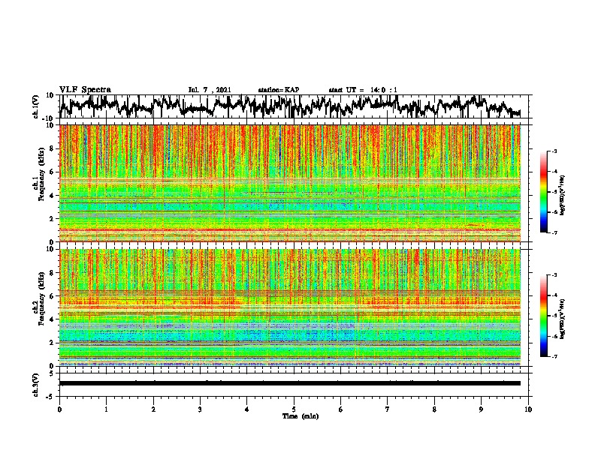This screenshot has width=595, height=459.
Task: Click time axis tick label "8"
Action: 434,409
